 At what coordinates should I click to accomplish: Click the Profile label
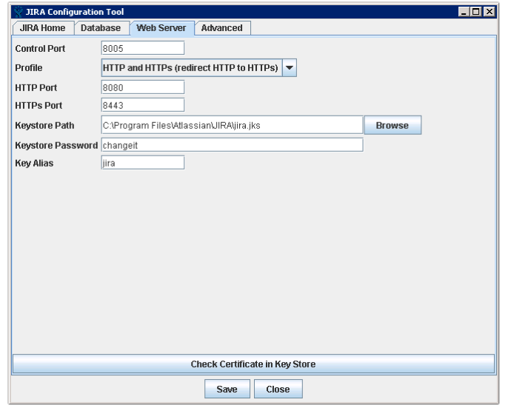click(x=29, y=68)
